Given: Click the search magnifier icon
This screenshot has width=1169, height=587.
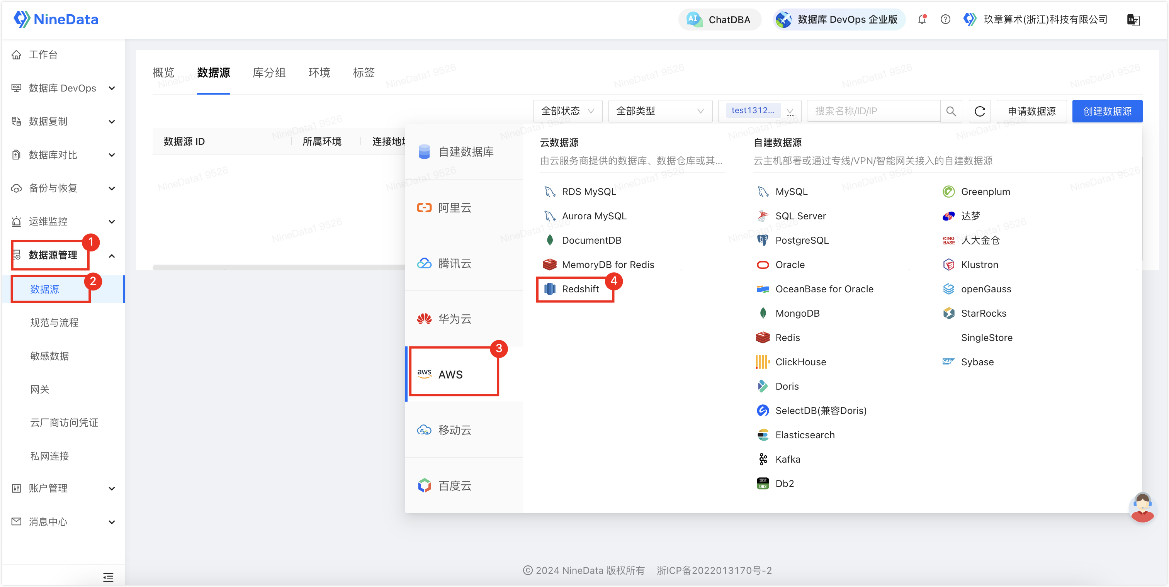Looking at the screenshot, I should pyautogui.click(x=951, y=111).
